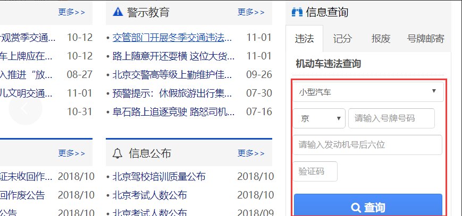The image size is (462, 216).
Task: Switch to the 报废 tab
Action: click(381, 39)
